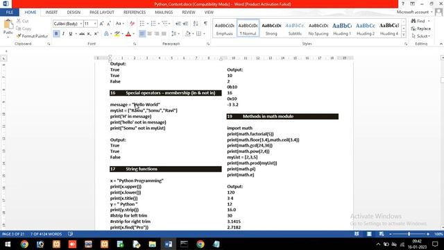Toggle Show/Hide paragraph marks
This screenshot has width=444, height=250.
(205, 24)
